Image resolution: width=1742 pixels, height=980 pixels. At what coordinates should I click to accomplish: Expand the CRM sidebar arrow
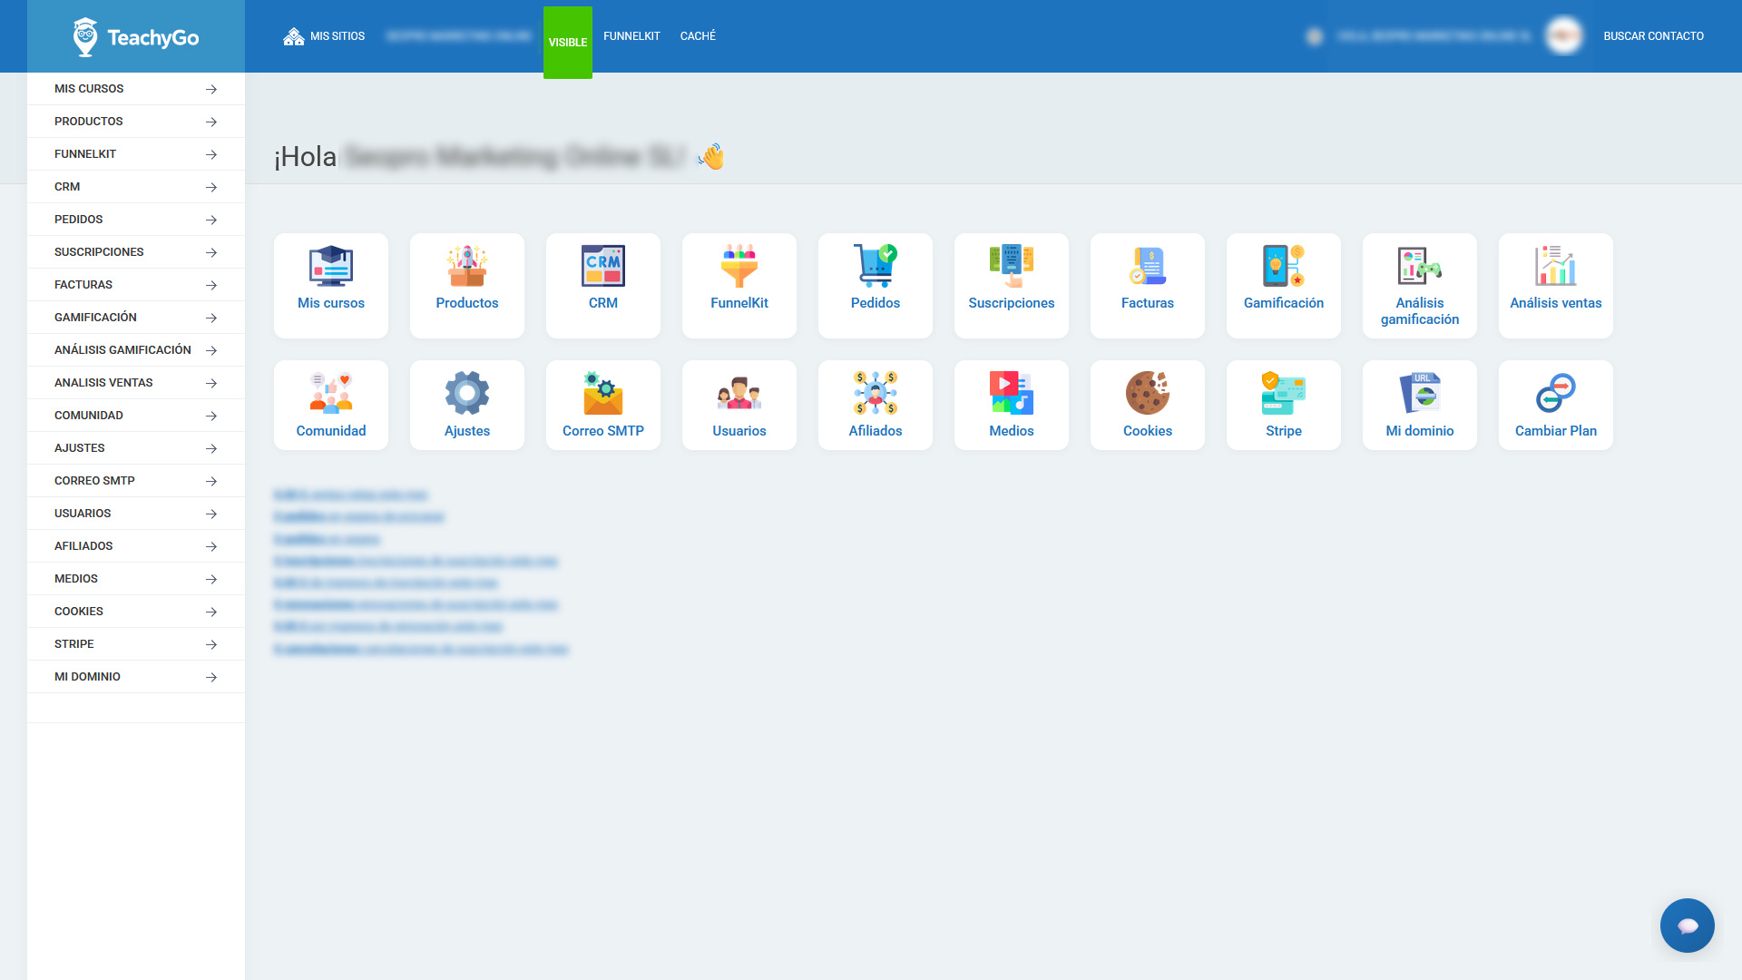211,187
